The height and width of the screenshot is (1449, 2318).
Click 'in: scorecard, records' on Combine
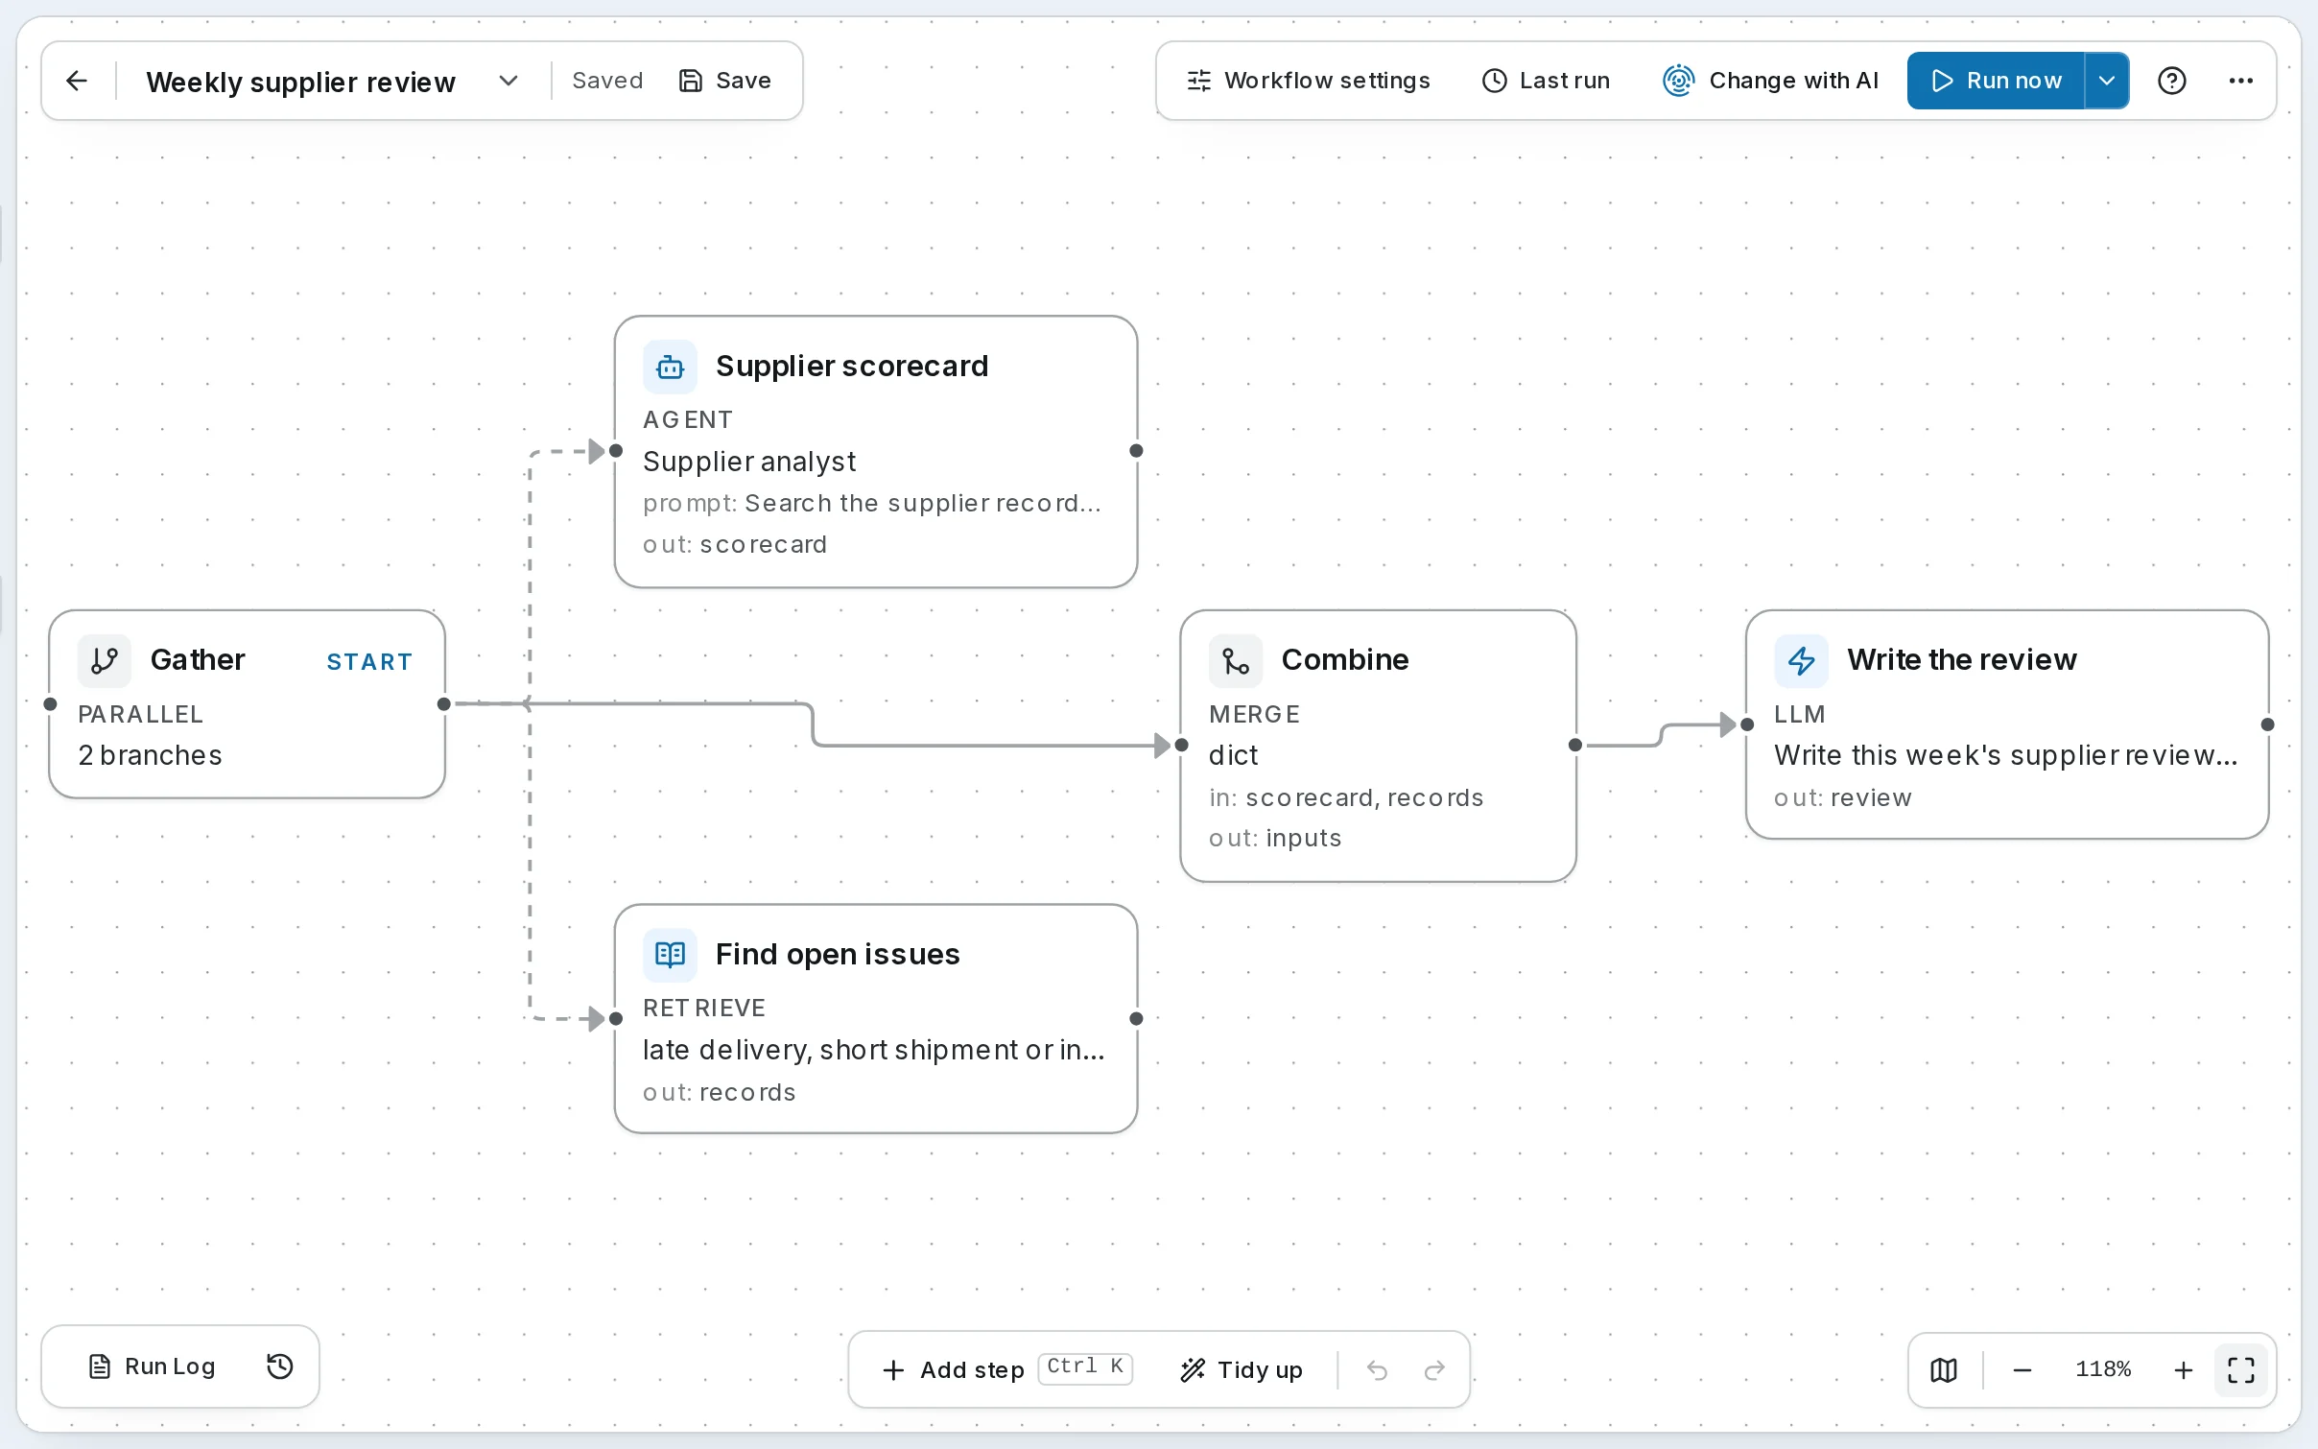(x=1346, y=797)
